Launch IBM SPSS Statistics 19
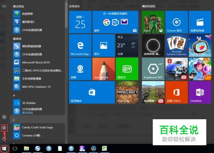This screenshot has width=214, height=153. [37, 87]
